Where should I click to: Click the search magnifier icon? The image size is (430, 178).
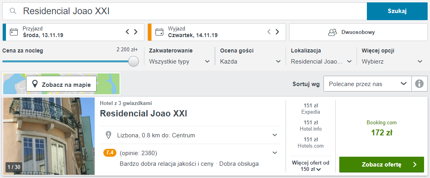point(13,11)
